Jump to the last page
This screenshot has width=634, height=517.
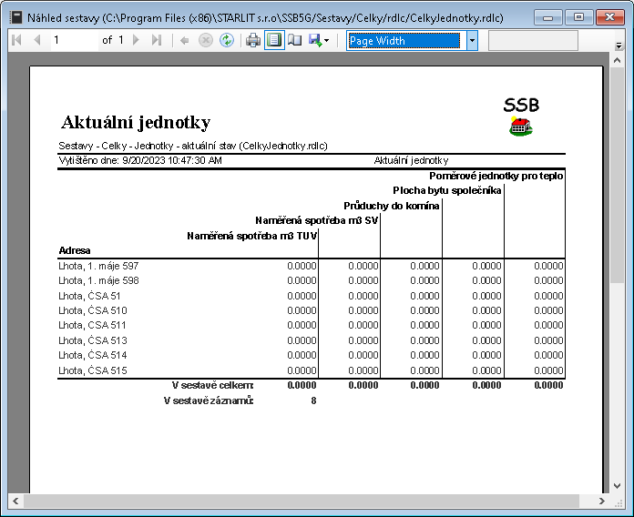click(x=157, y=40)
